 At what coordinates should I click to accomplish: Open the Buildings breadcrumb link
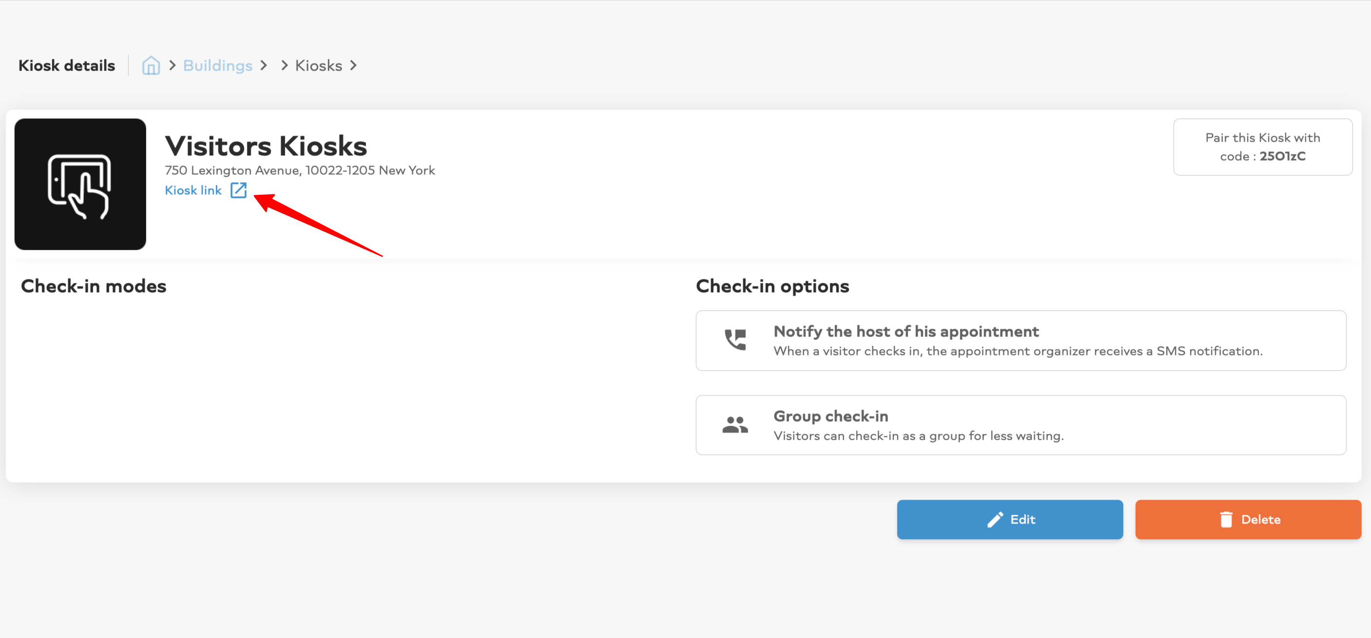218,65
